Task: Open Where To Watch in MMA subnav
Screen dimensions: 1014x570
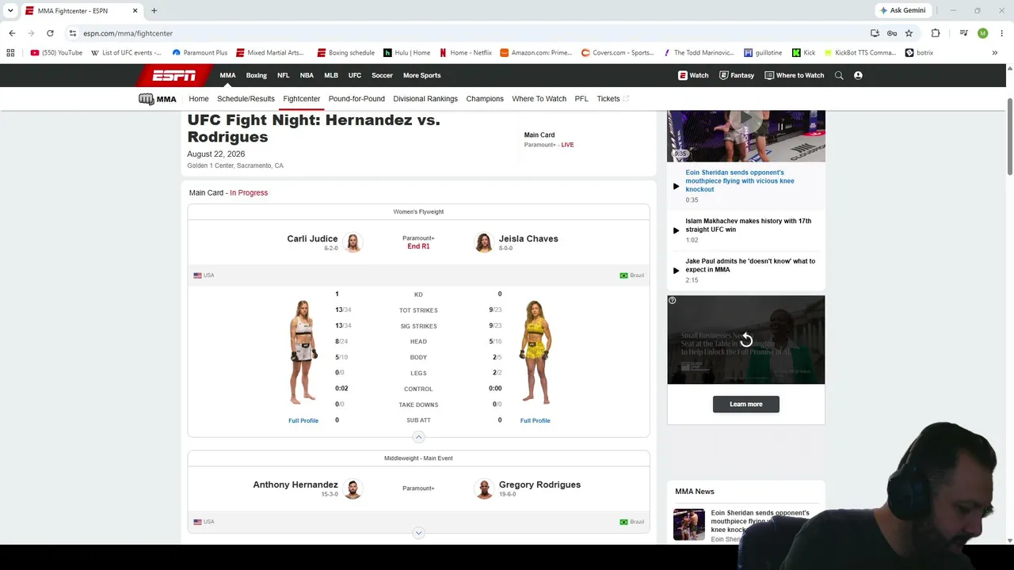Action: point(539,99)
